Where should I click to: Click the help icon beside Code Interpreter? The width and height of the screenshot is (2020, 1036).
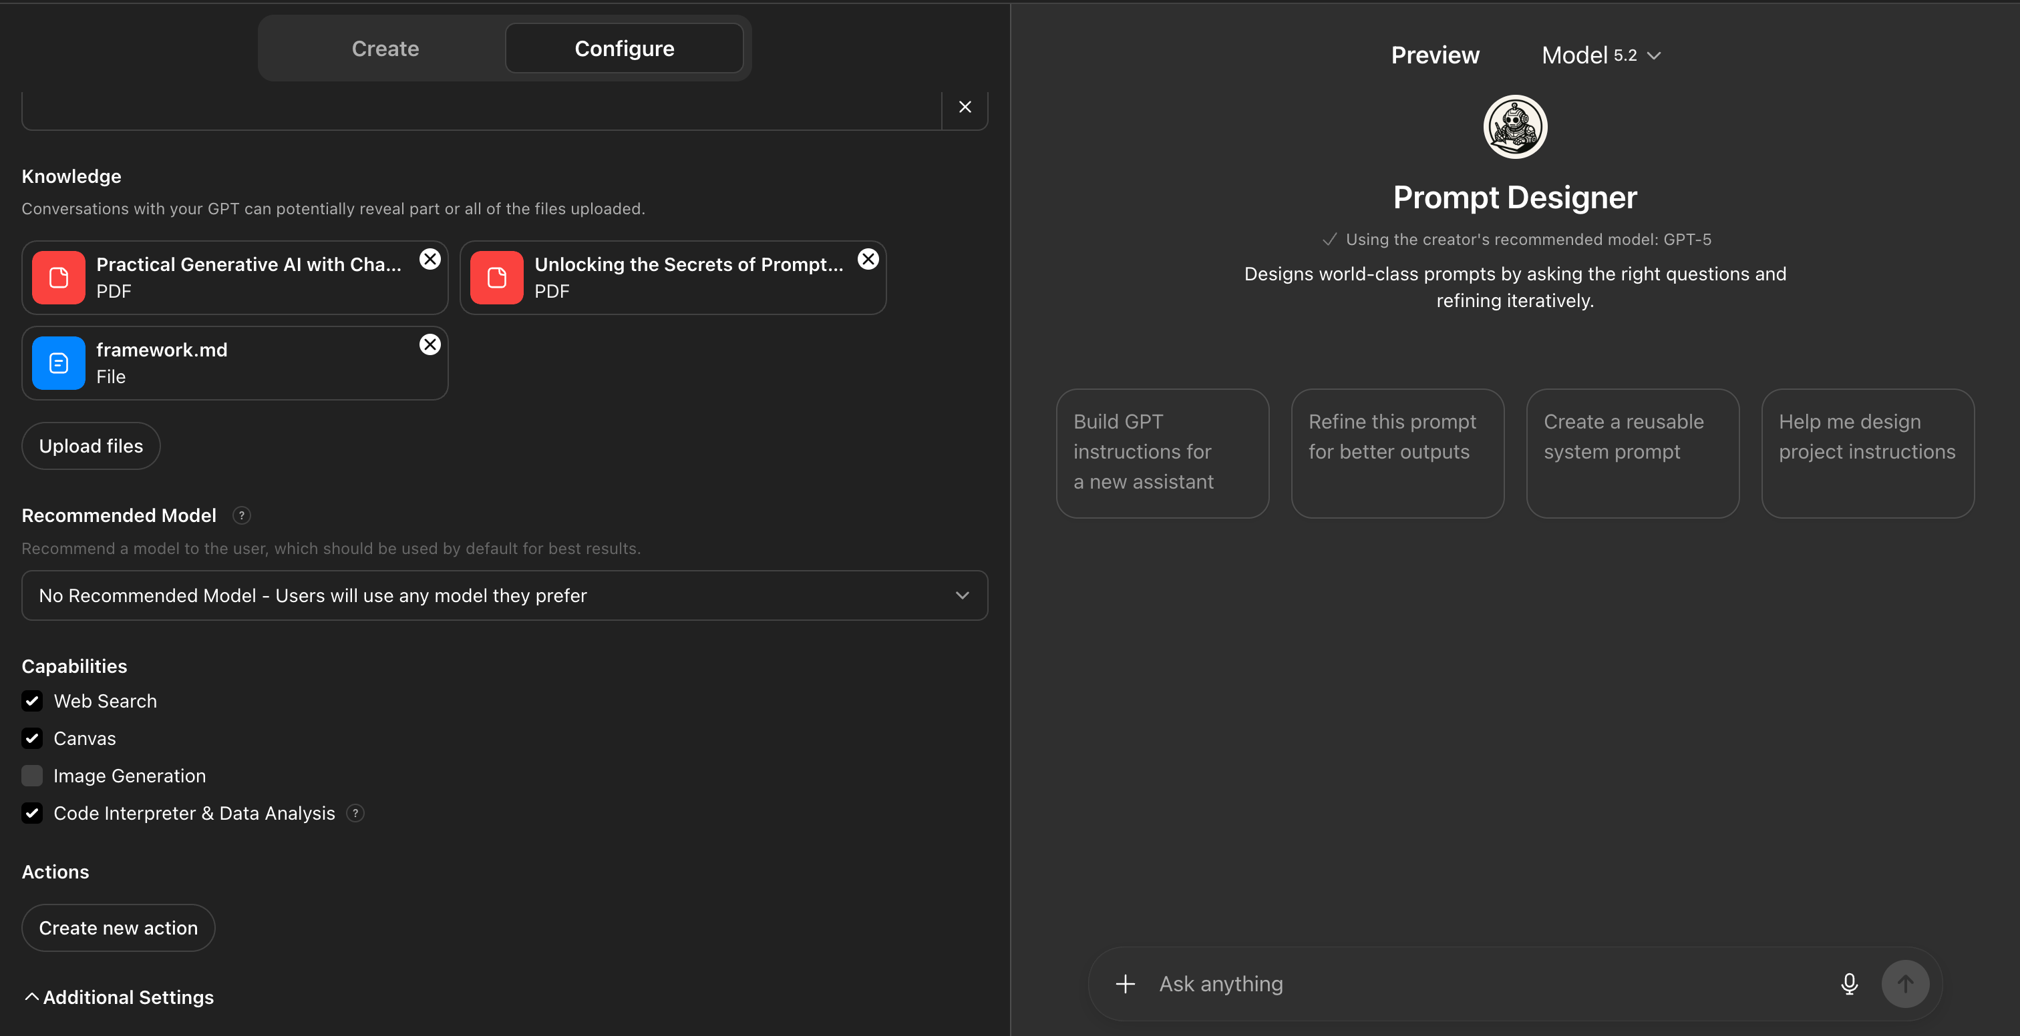point(355,814)
